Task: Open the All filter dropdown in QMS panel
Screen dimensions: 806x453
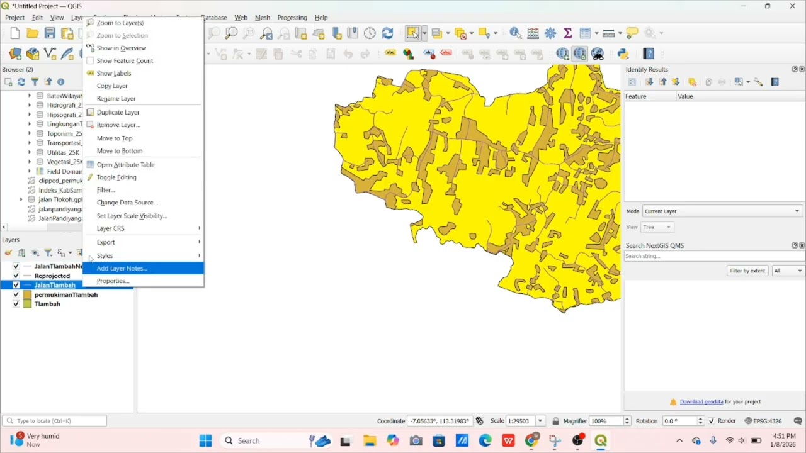Action: point(788,271)
